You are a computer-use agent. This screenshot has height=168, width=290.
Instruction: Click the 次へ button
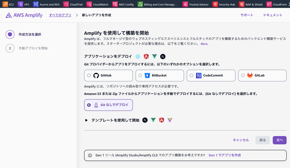280,140
